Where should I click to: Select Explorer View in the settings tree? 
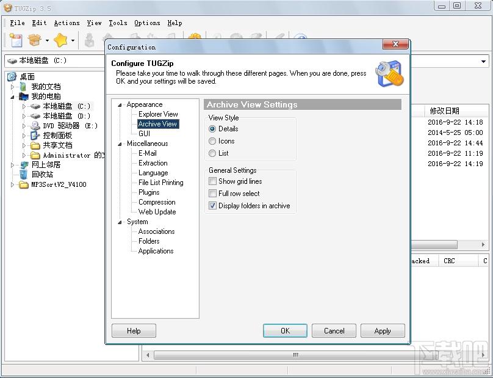coord(158,114)
